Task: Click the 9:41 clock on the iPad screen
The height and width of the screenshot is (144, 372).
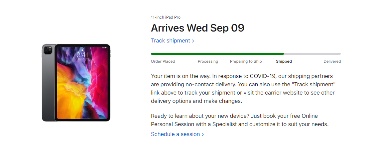Action: (x=82, y=54)
